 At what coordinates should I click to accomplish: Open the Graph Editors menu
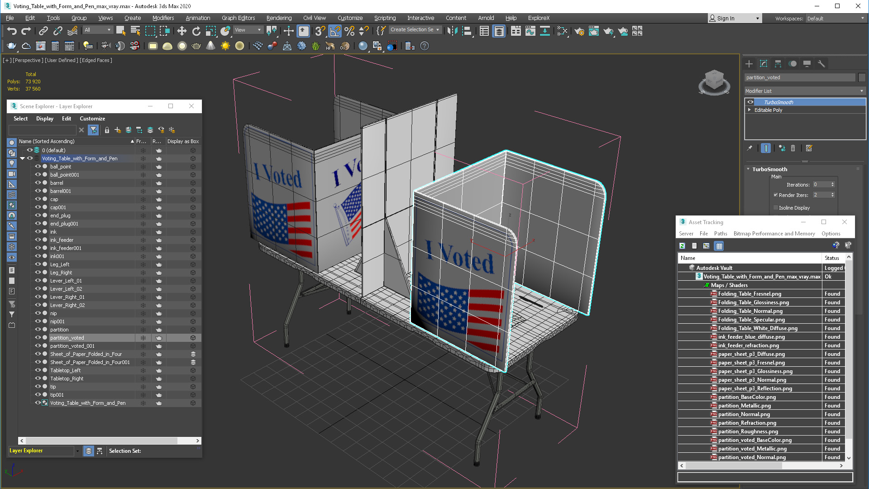click(x=238, y=18)
